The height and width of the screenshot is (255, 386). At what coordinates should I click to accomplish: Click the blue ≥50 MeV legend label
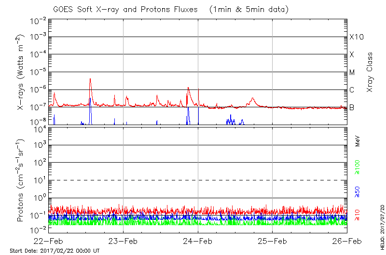(358, 191)
